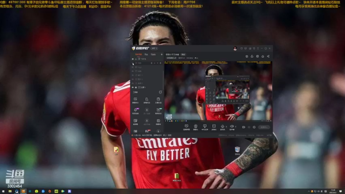
Task: Toggle the lock icon on the 全屏1 source row
Action: (136, 88)
